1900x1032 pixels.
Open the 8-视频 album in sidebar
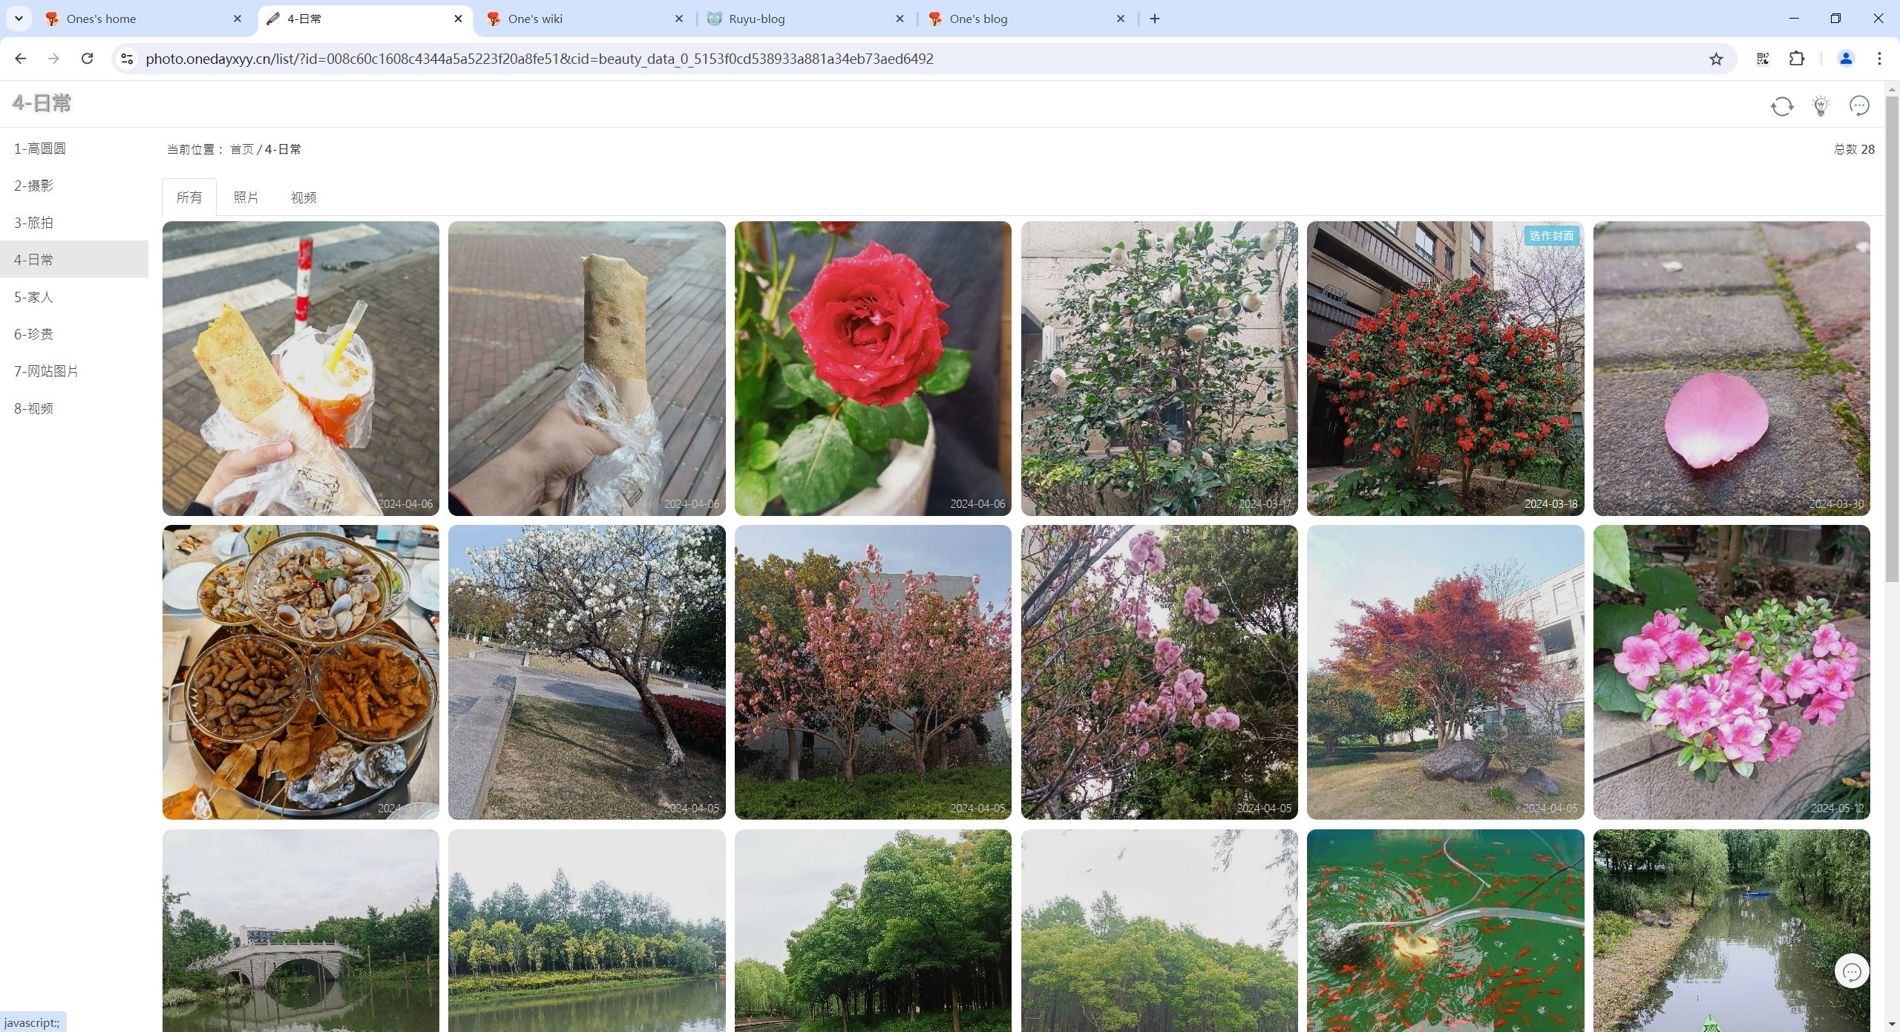(x=74, y=408)
